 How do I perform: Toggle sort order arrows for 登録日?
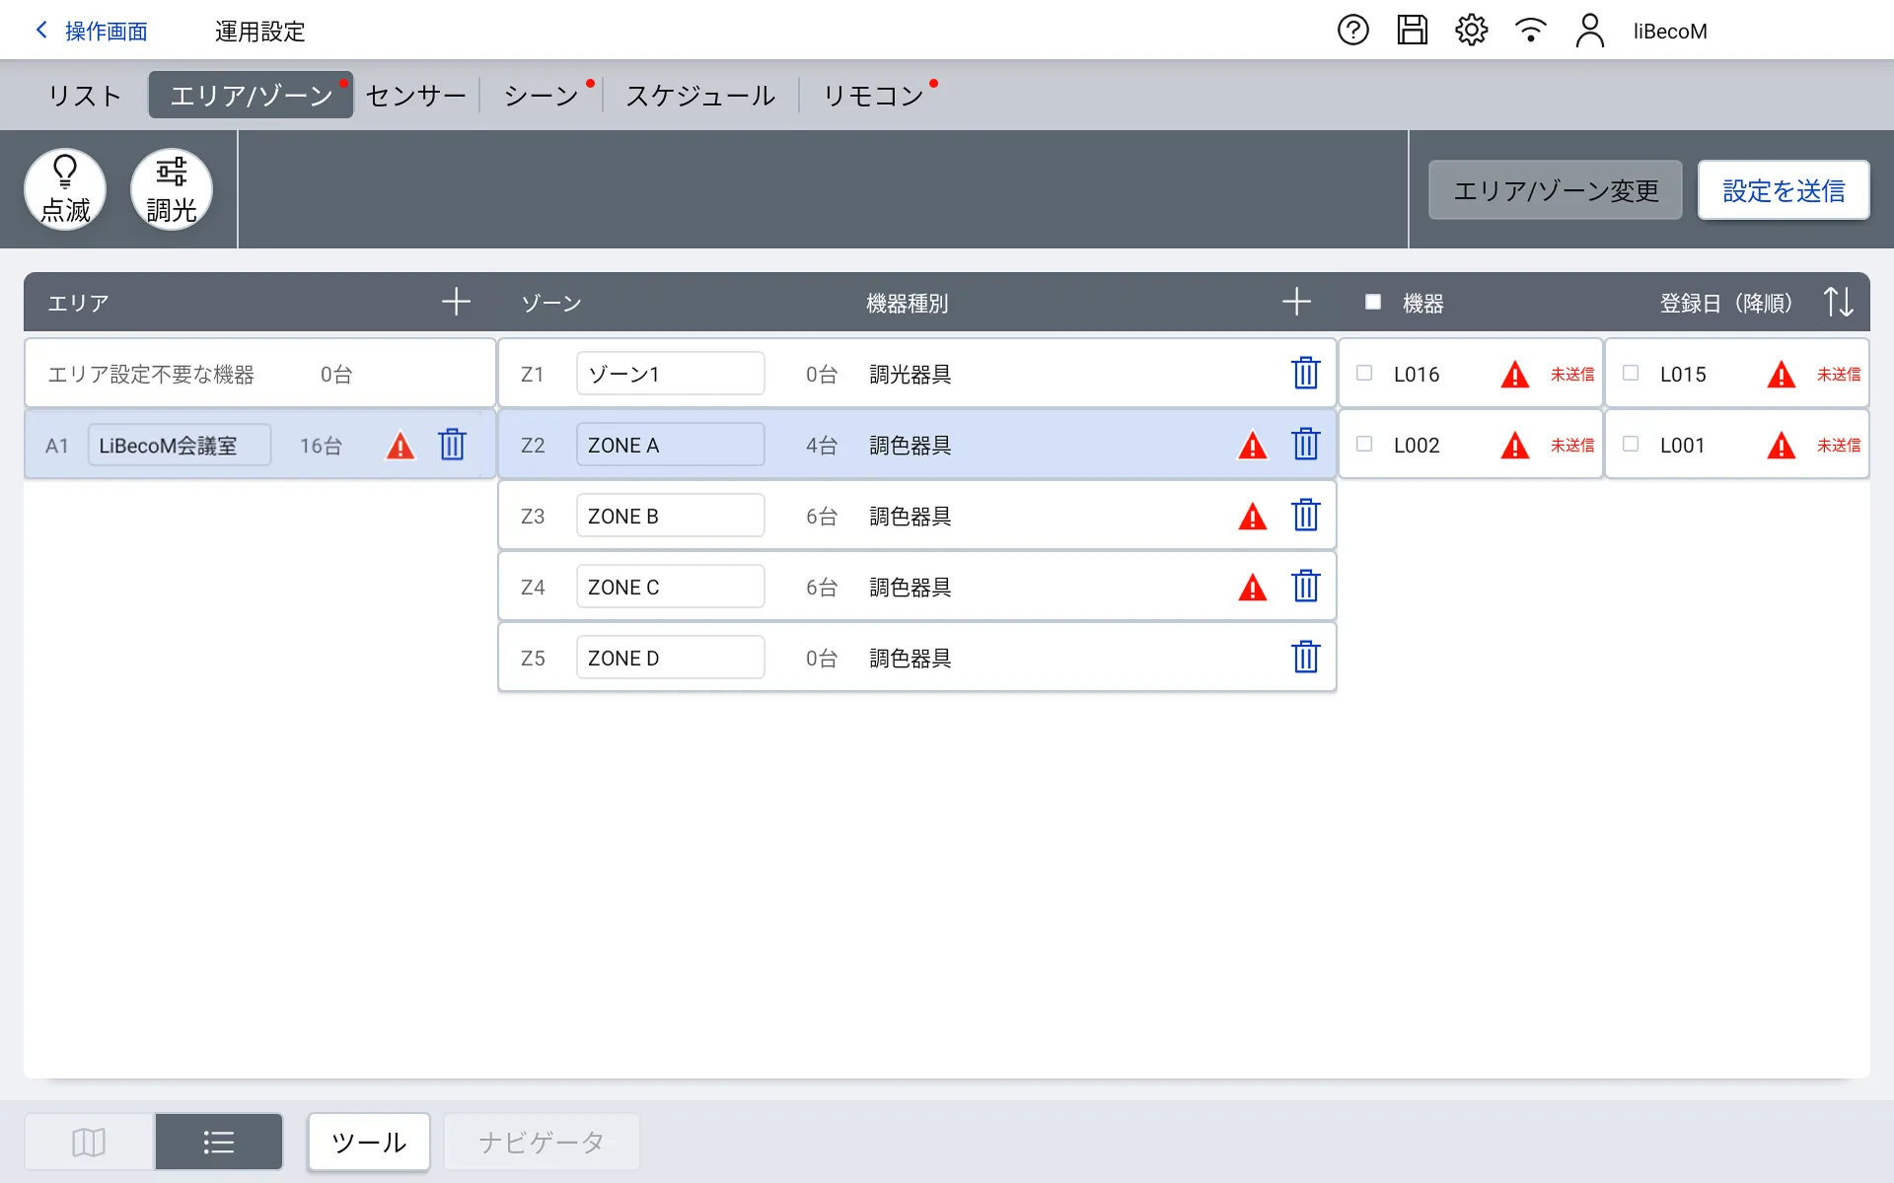click(x=1838, y=302)
